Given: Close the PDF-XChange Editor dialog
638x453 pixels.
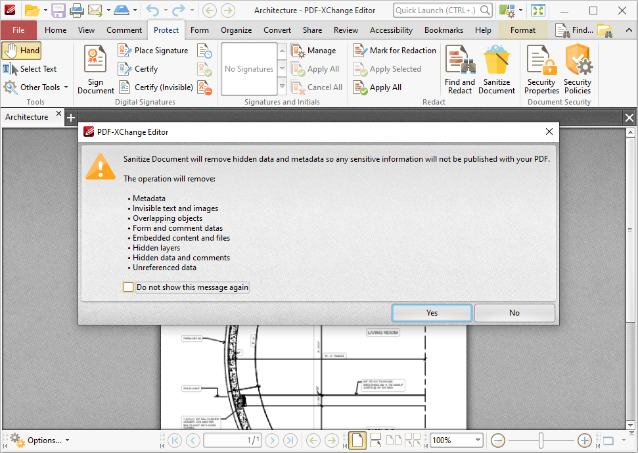Looking at the screenshot, I should coord(549,131).
